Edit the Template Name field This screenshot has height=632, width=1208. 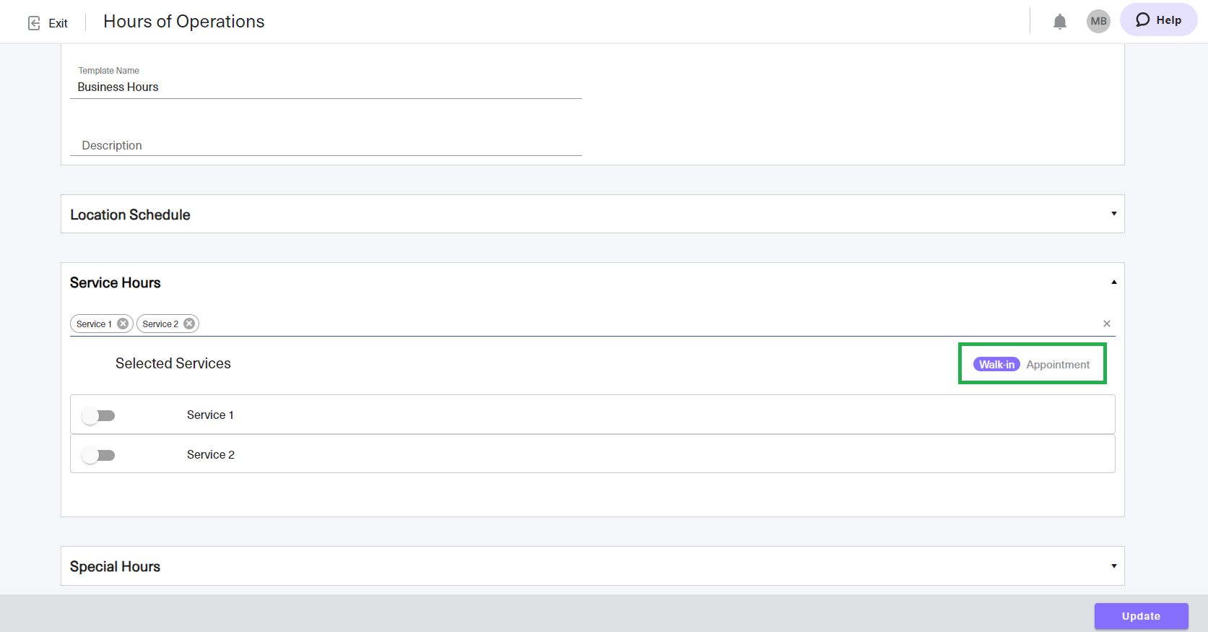325,87
